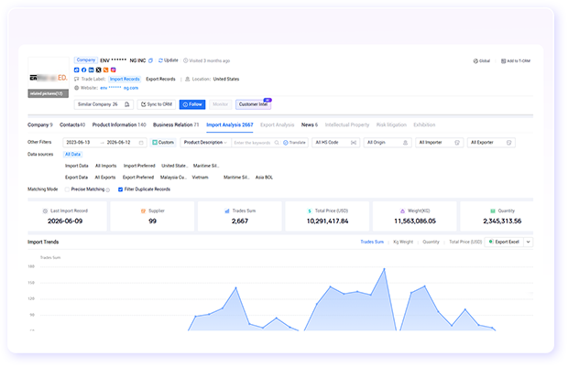
Task: Open the calendar icon in the date range
Action: (141, 143)
